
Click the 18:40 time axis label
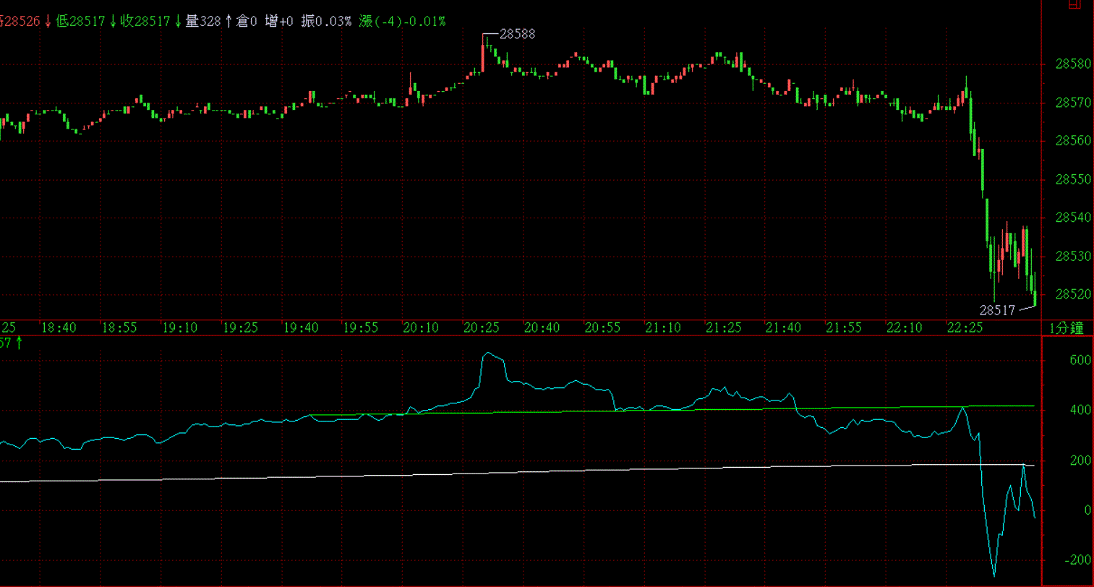point(59,327)
